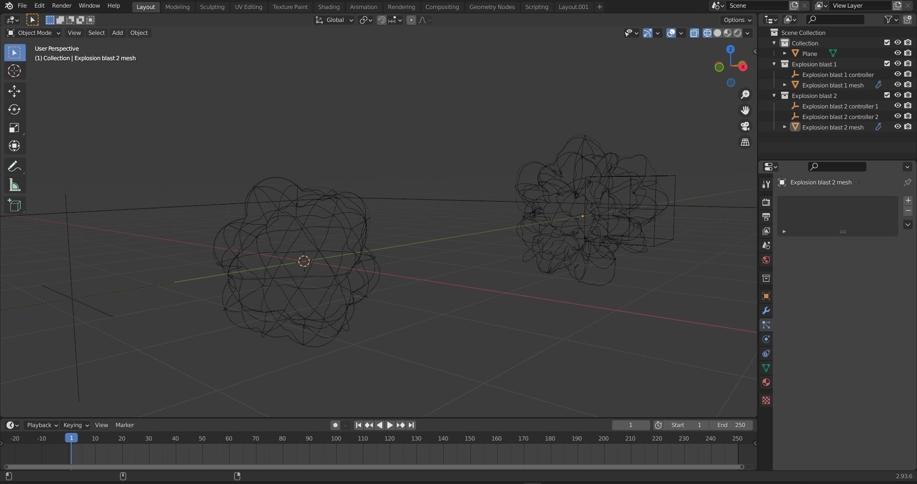This screenshot has height=484, width=917.
Task: Open the viewport Options panel
Action: coord(736,20)
